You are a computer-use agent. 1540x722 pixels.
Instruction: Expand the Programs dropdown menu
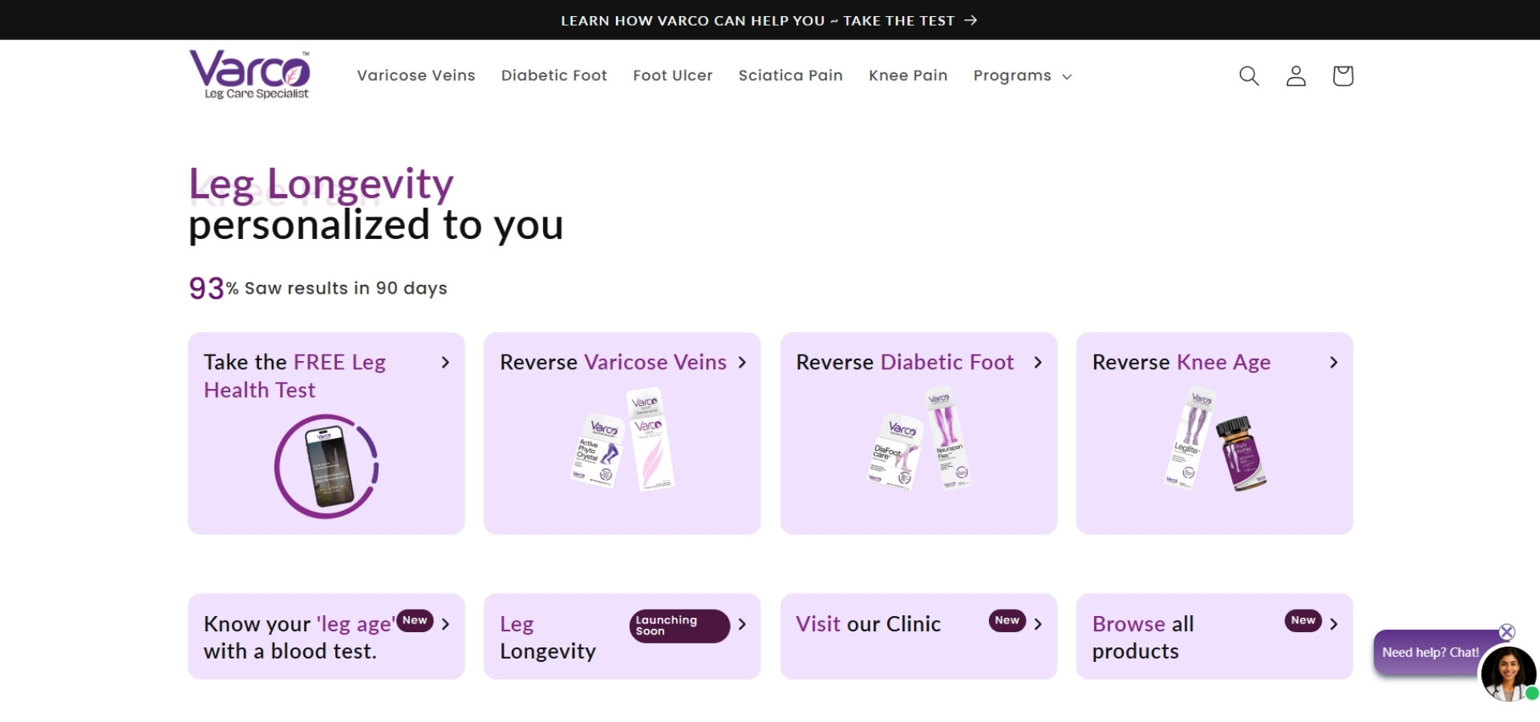[1022, 75]
